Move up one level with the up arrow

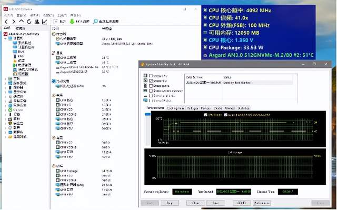(21, 21)
